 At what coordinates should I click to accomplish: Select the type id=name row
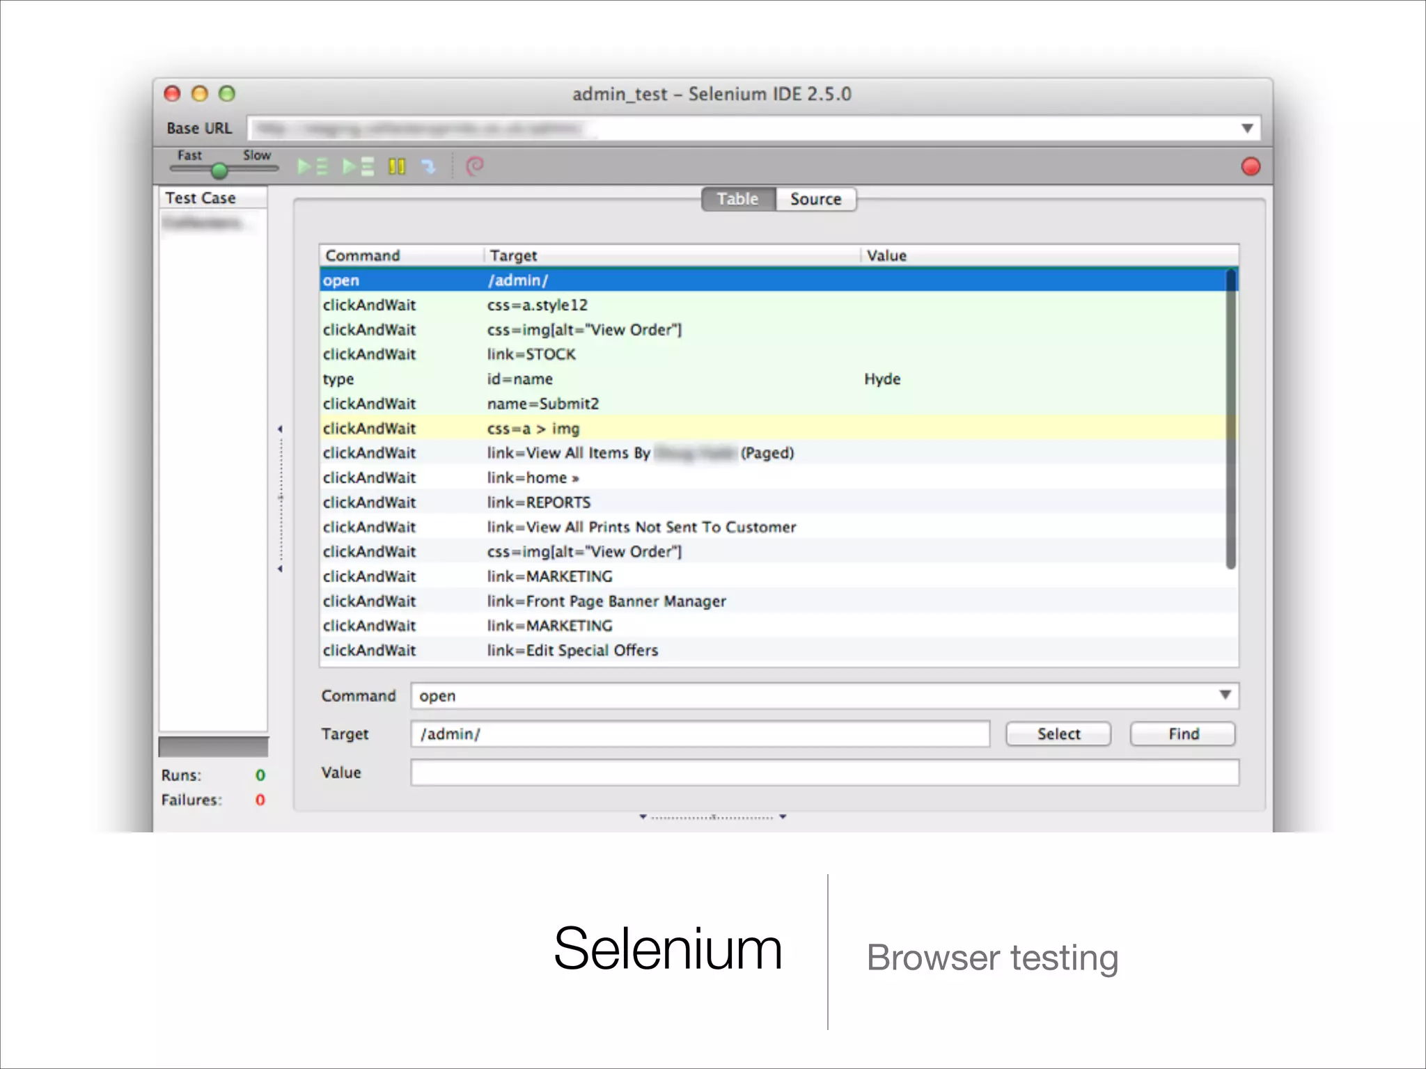[773, 379]
